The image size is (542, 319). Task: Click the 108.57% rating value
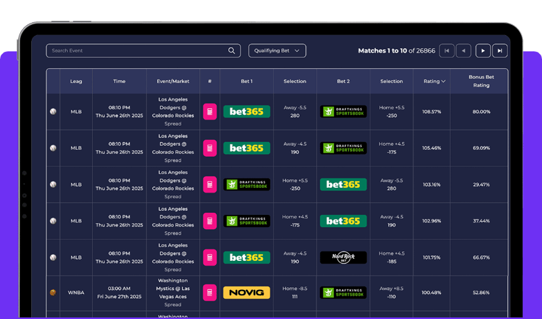(432, 112)
